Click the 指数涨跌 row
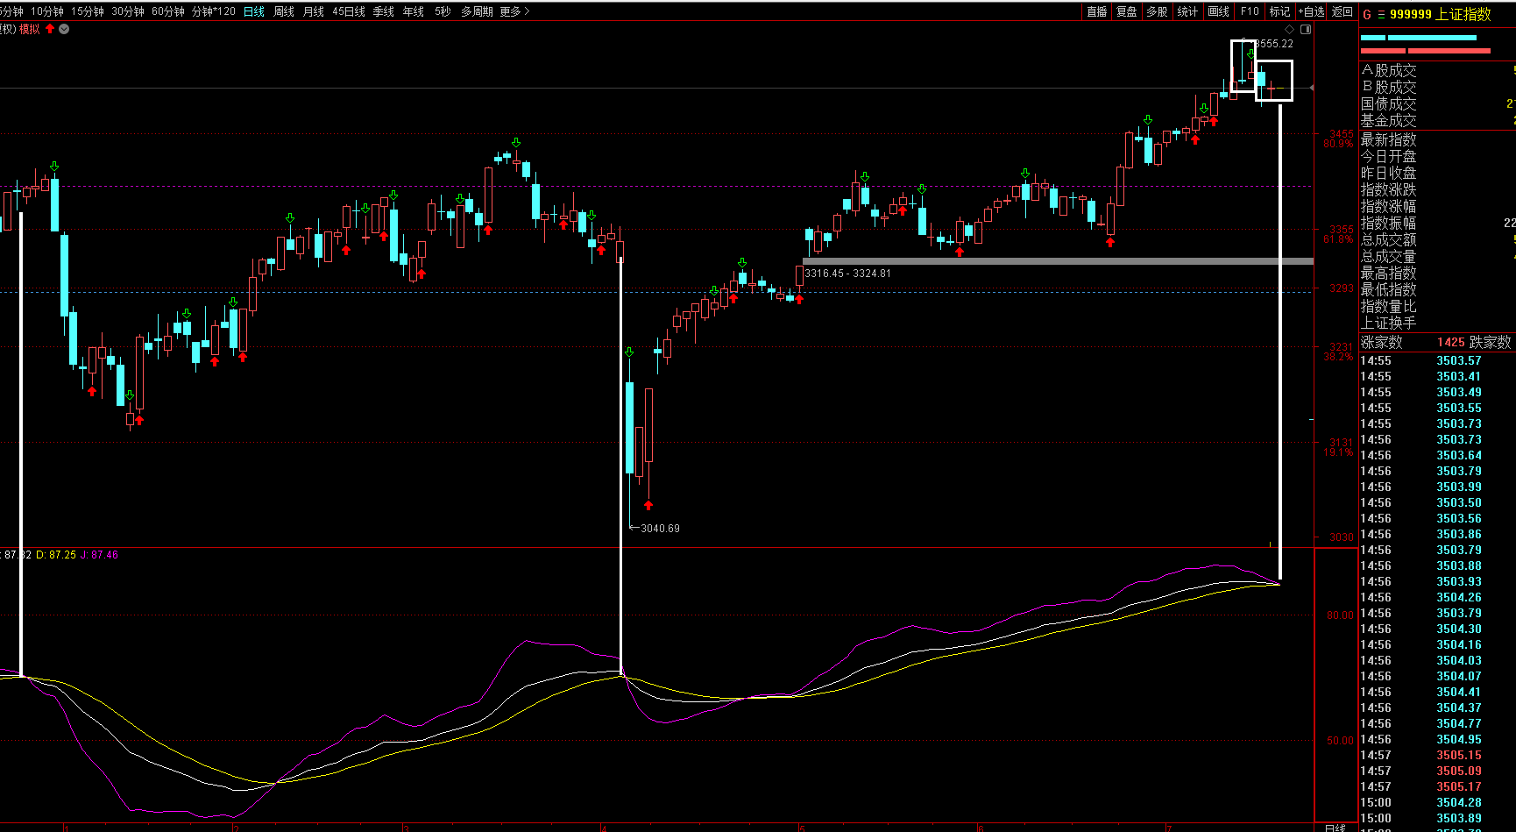 [1437, 189]
